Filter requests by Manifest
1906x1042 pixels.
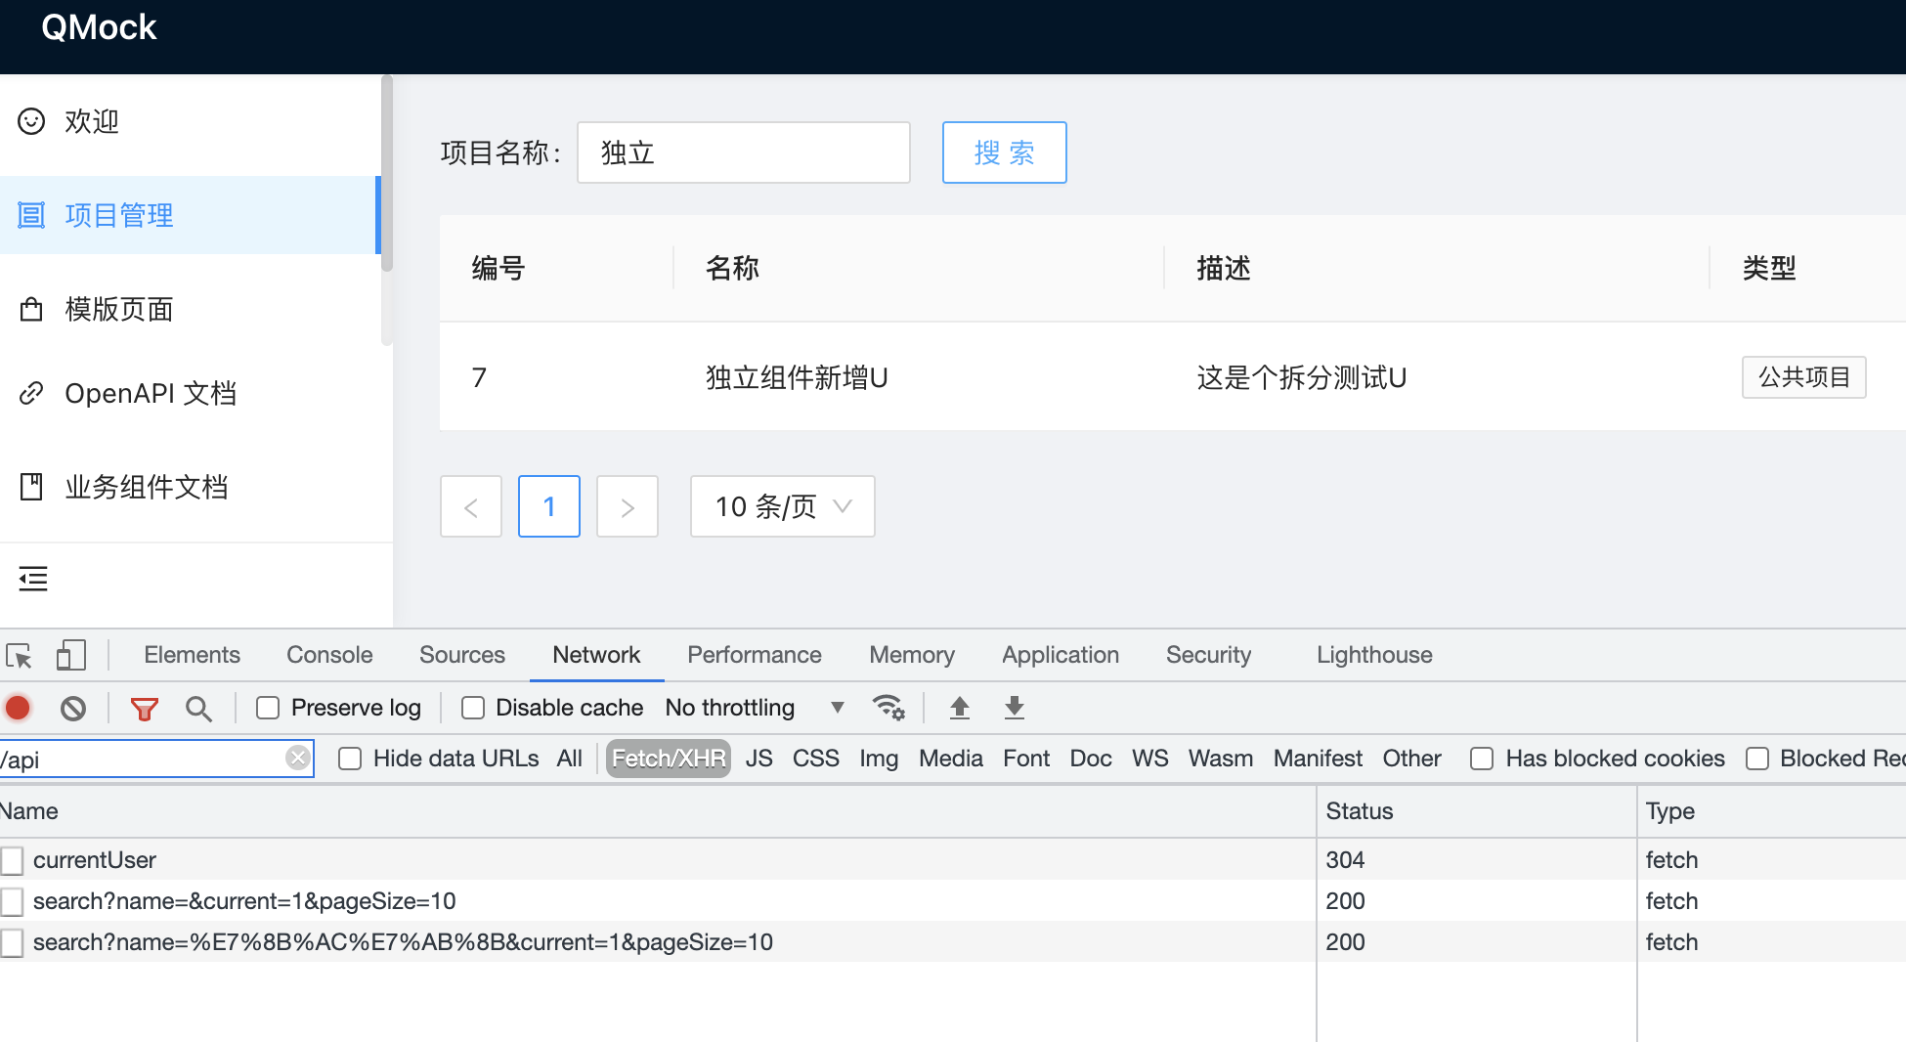[x=1318, y=759]
